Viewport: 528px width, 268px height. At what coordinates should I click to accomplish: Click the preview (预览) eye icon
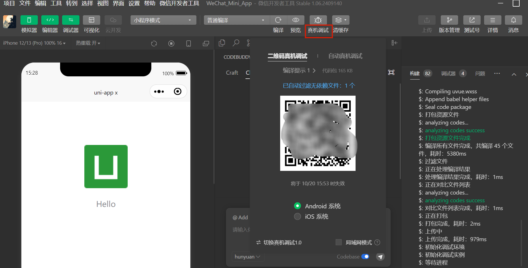pos(296,20)
